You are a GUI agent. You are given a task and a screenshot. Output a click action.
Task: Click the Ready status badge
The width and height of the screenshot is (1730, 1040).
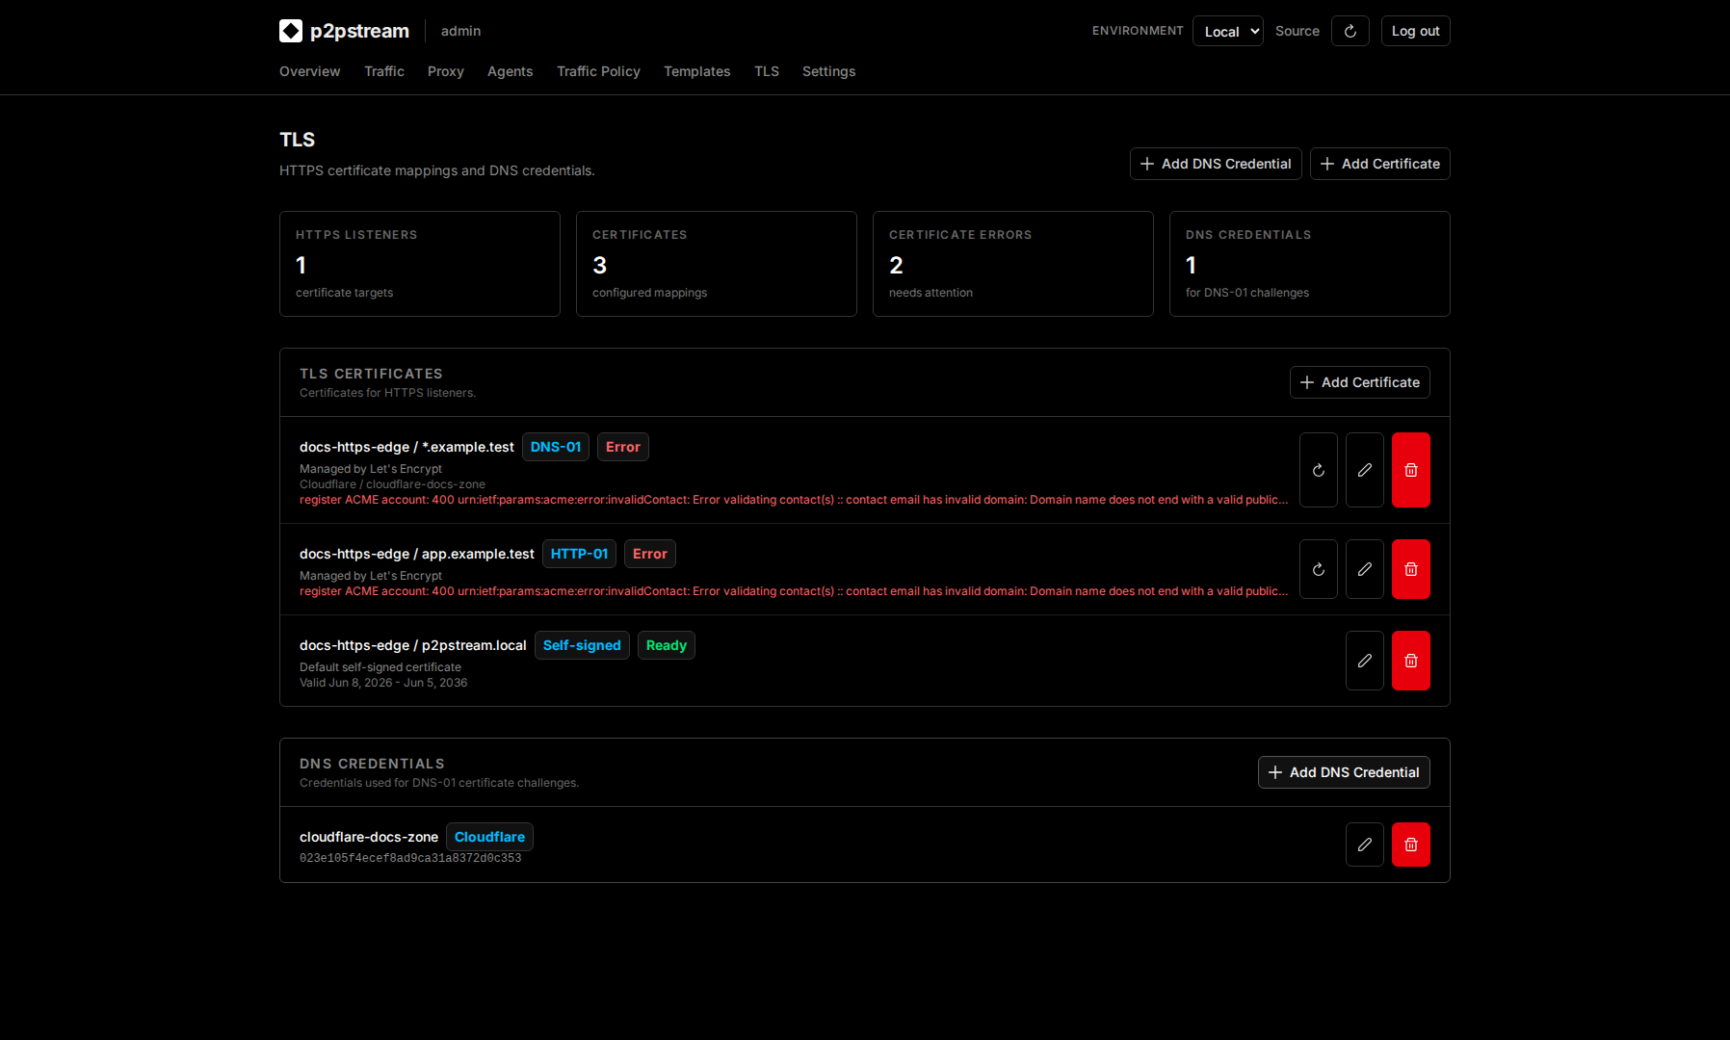coord(667,645)
